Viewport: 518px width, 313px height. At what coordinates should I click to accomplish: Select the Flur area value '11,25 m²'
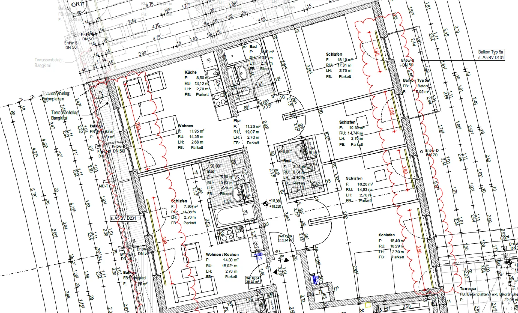253,126
